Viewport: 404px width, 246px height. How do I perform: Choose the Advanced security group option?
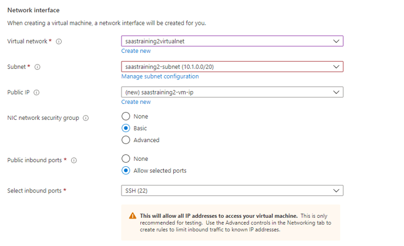(126, 140)
